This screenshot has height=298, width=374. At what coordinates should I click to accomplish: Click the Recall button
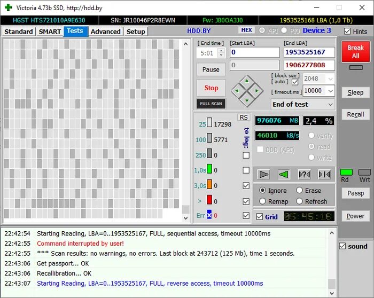point(355,114)
